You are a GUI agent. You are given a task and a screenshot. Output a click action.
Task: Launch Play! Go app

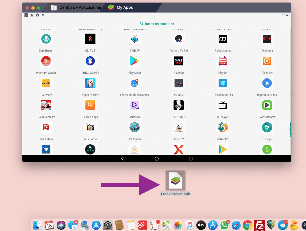(178, 61)
